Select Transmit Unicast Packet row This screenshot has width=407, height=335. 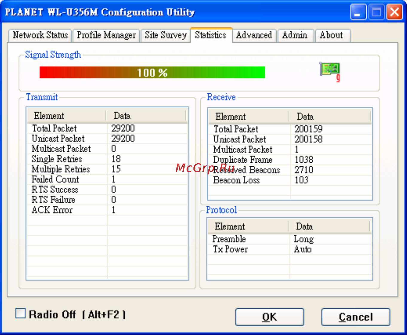click(x=107, y=138)
